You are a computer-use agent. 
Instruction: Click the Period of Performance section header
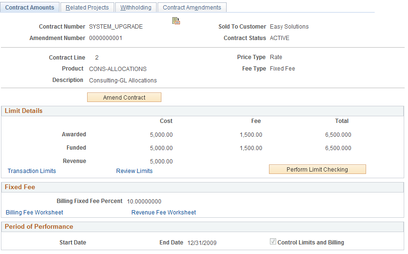point(202,227)
